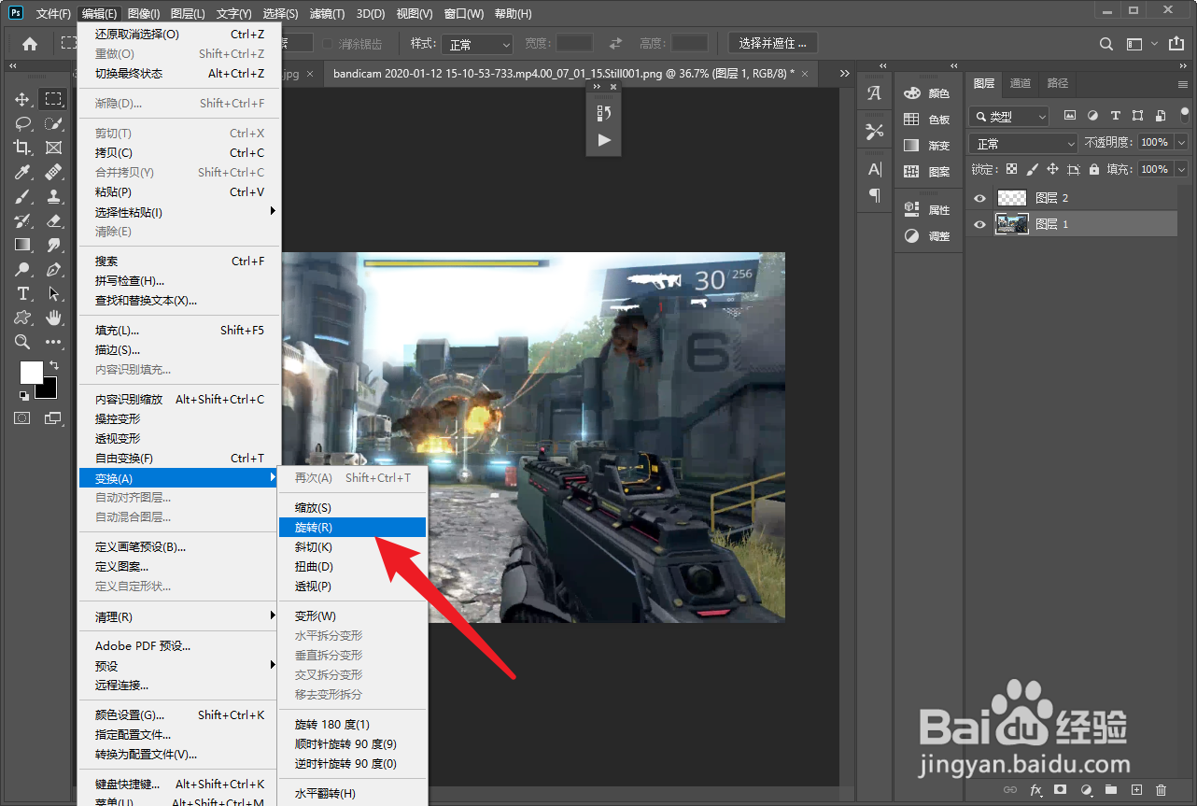Select the Smudge tool
The image size is (1197, 806).
[x=53, y=245]
